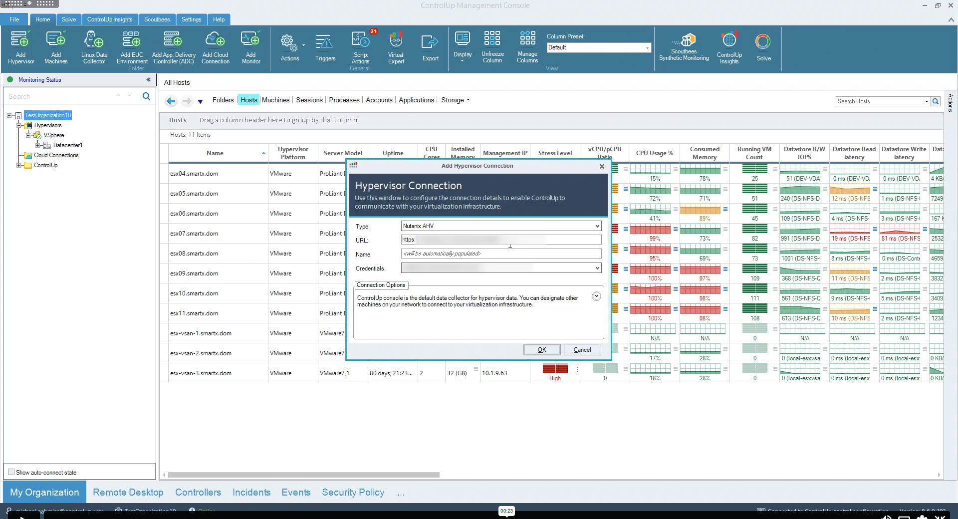This screenshot has height=519, width=958.
Task: Launch the Virtual Expert tool
Action: [396, 47]
